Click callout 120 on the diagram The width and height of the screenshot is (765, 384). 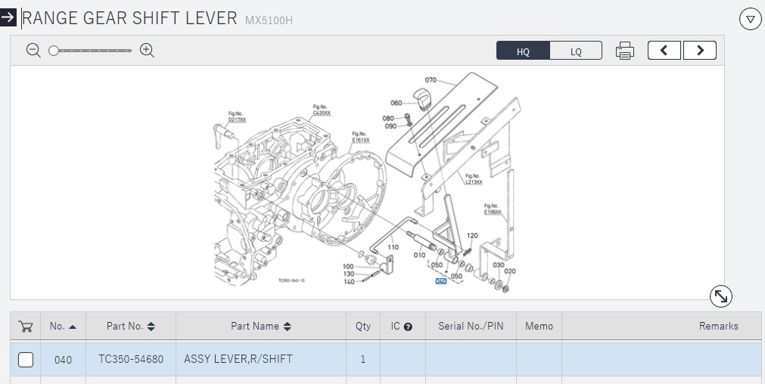[x=472, y=235]
